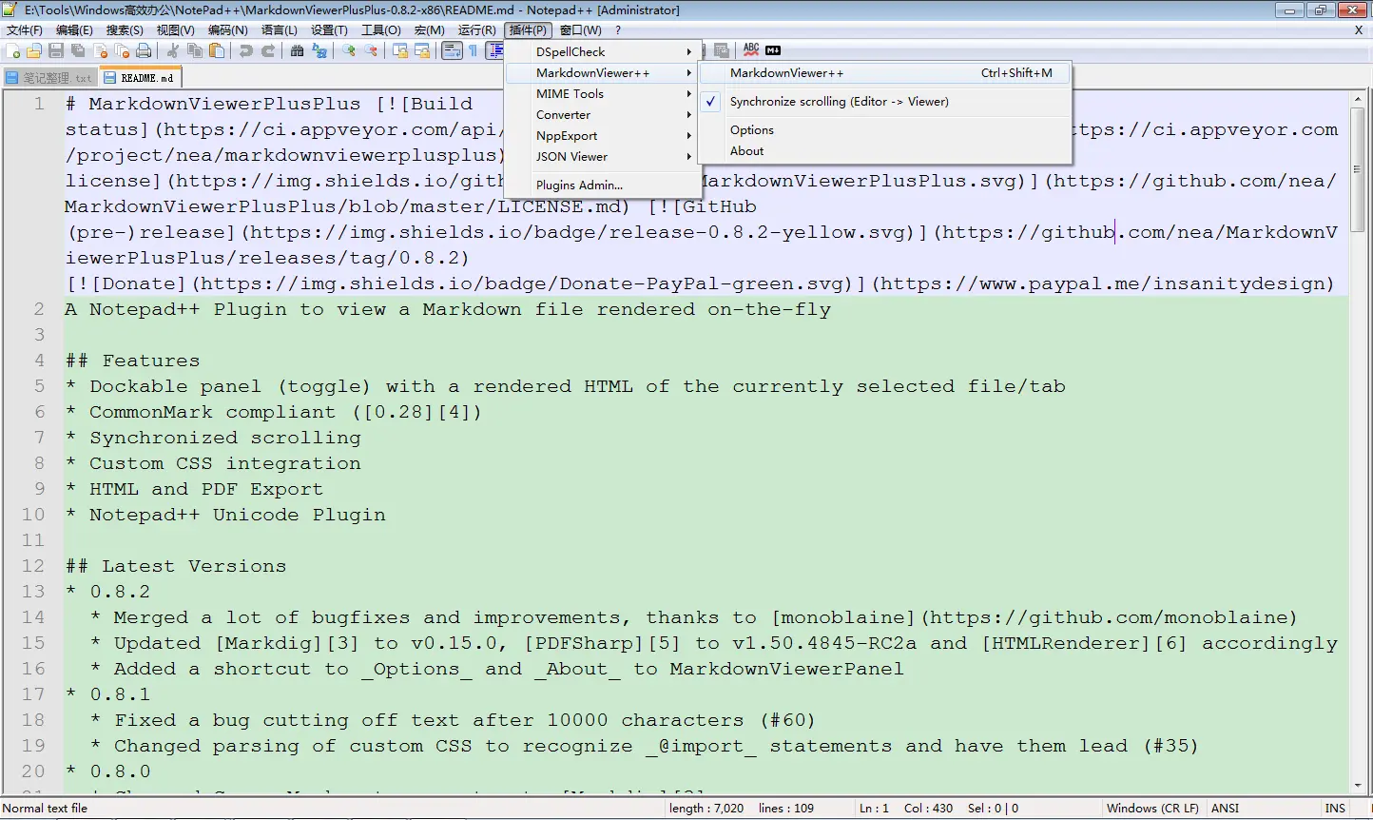1373x820 pixels.
Task: Click the INS insert mode indicator
Action: [1335, 809]
